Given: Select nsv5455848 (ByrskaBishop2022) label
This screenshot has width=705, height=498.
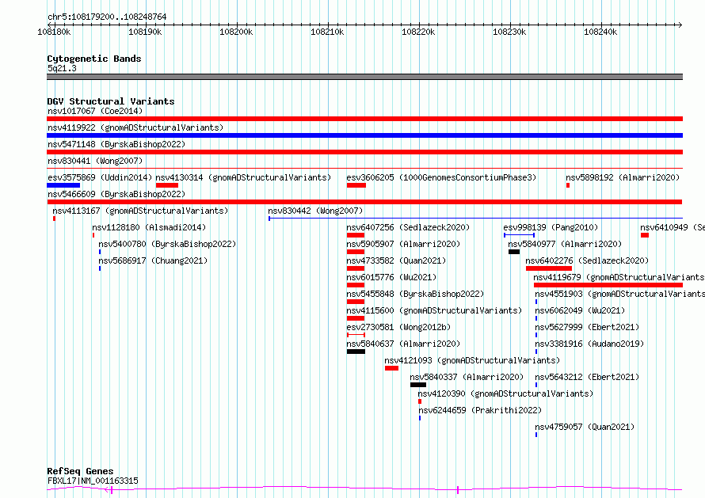Looking at the screenshot, I should point(415,294).
